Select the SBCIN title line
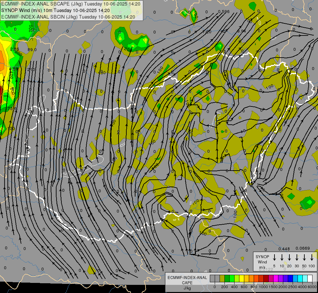Image resolution: width=318 pixels, height=293 pixels. pyautogui.click(x=68, y=17)
